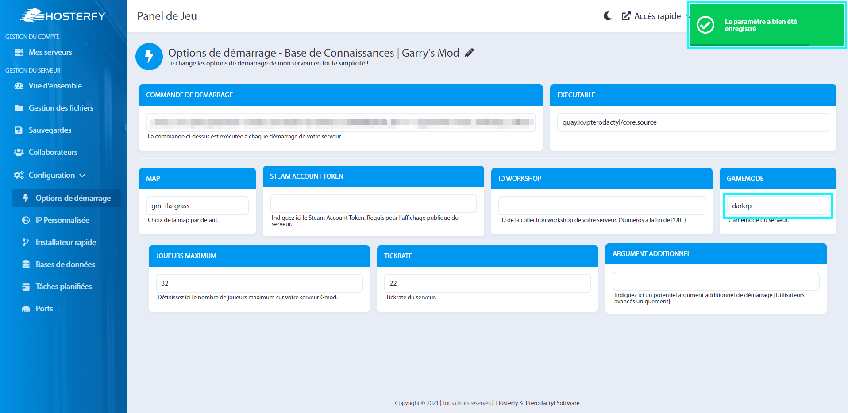The width and height of the screenshot is (848, 413).
Task: Click the Ports ethernet icon
Action: click(26, 309)
